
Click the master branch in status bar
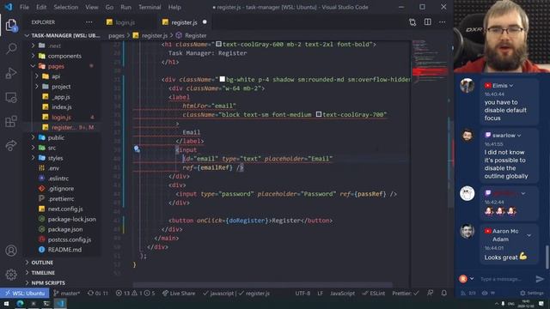pos(67,294)
